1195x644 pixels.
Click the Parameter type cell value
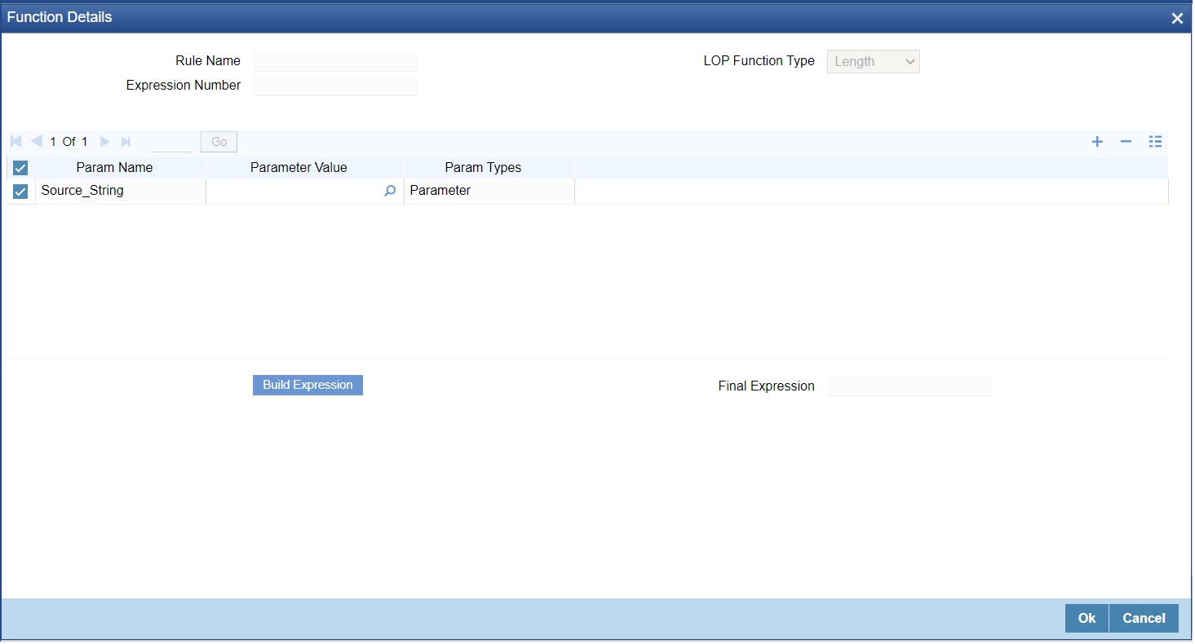pos(489,191)
